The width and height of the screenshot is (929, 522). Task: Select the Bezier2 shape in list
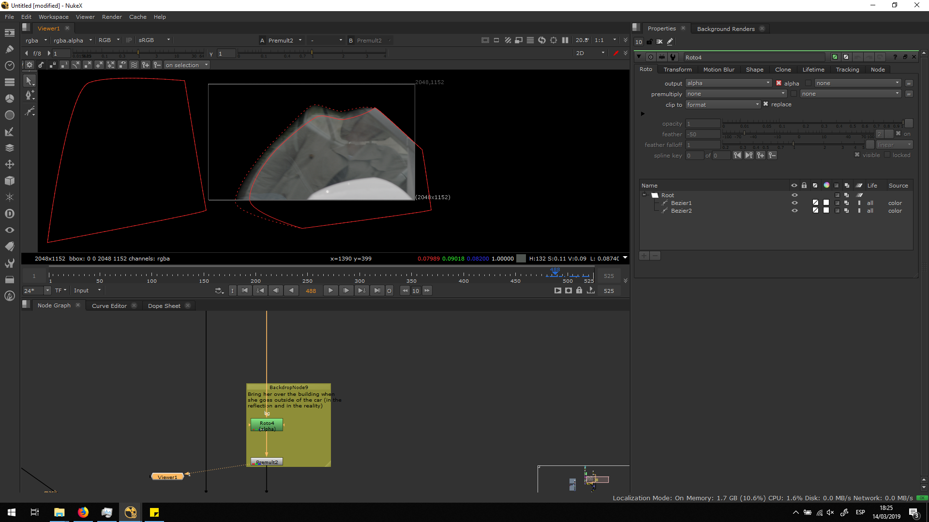tap(681, 211)
